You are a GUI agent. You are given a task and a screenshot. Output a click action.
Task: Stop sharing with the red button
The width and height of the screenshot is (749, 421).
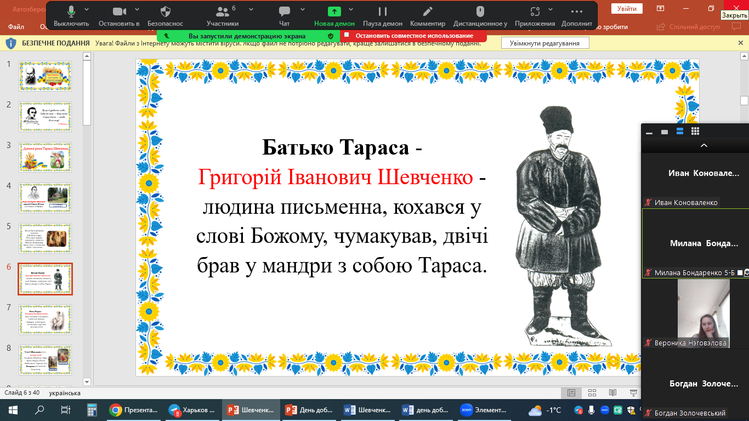click(x=413, y=36)
